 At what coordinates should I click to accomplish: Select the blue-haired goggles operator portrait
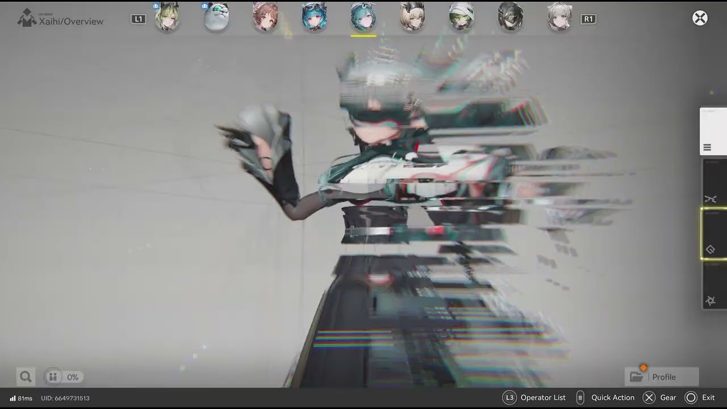[x=314, y=17]
